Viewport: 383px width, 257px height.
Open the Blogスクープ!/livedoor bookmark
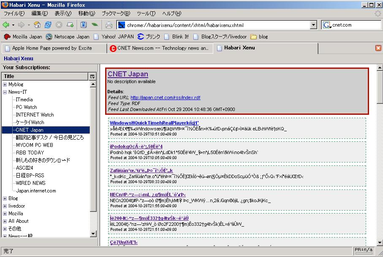(x=220, y=37)
